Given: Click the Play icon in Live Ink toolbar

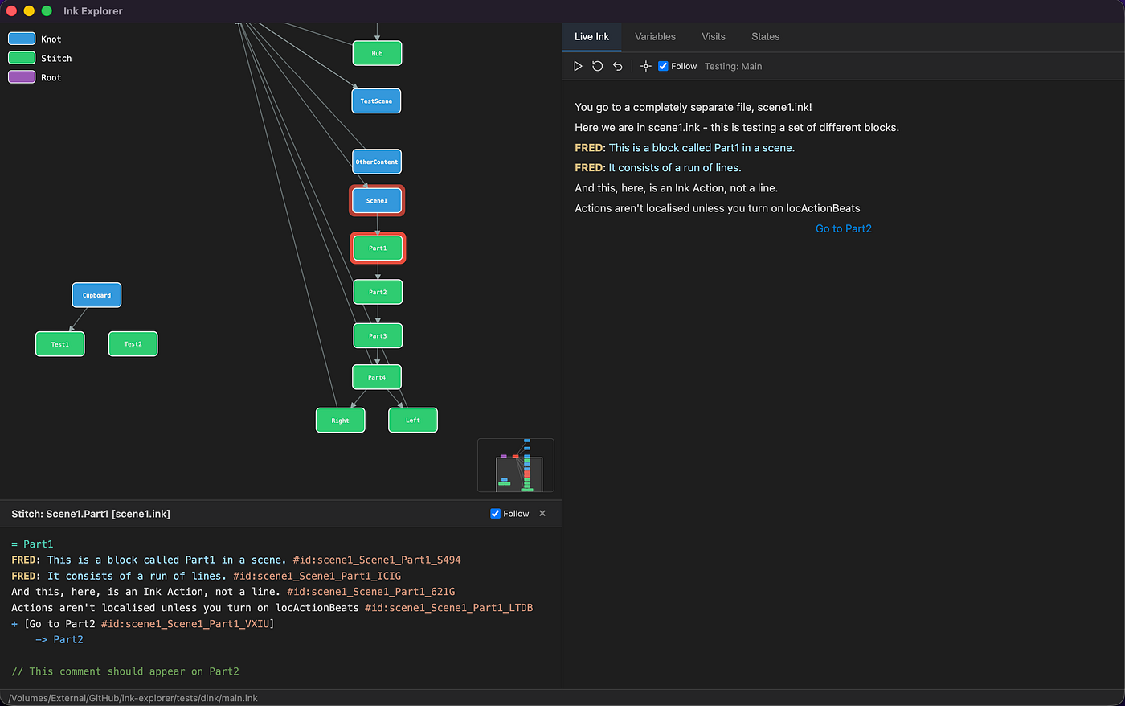Looking at the screenshot, I should click(578, 66).
